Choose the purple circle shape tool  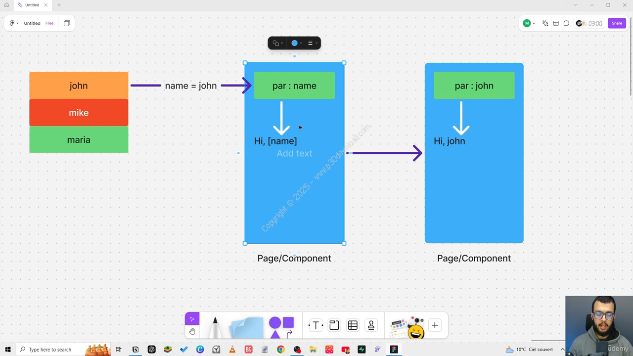coord(275,323)
